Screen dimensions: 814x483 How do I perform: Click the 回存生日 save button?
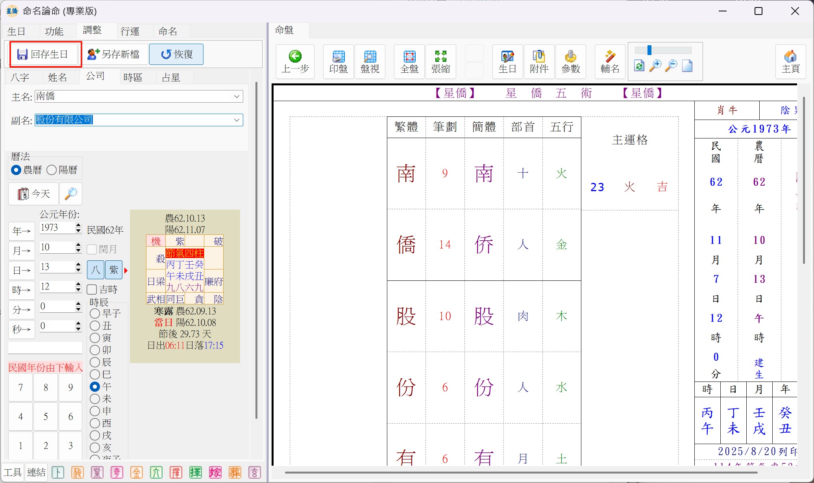[x=43, y=54]
